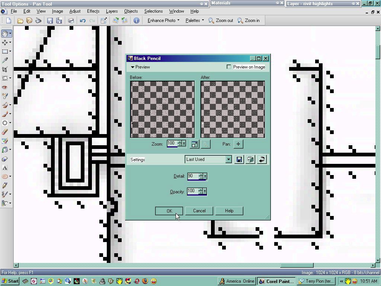Toggle the Preview on Image checkbox
Screen dimensions: 381x286
tap(229, 67)
